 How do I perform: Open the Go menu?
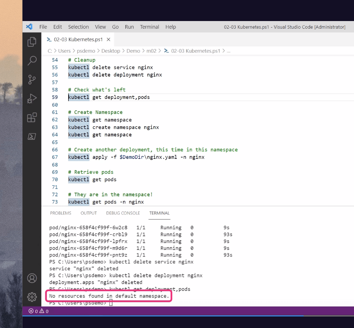coord(115,27)
